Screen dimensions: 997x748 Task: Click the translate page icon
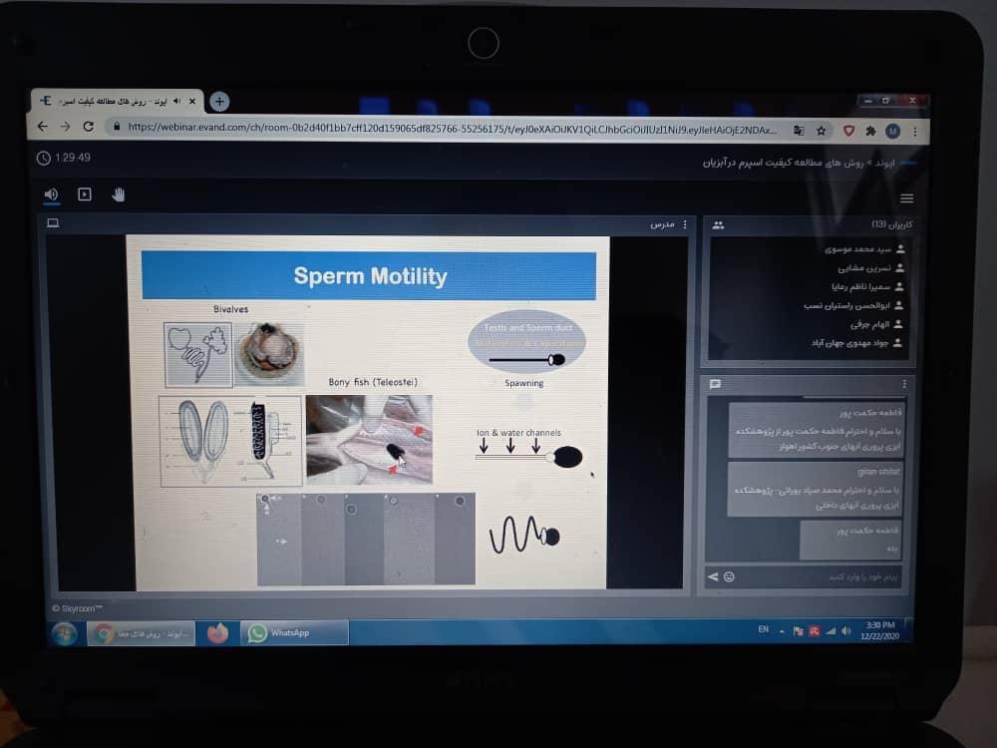tap(799, 130)
